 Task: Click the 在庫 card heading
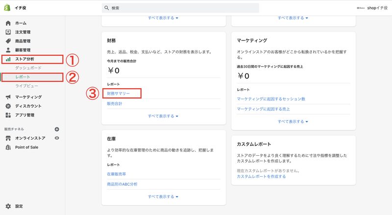(x=111, y=139)
